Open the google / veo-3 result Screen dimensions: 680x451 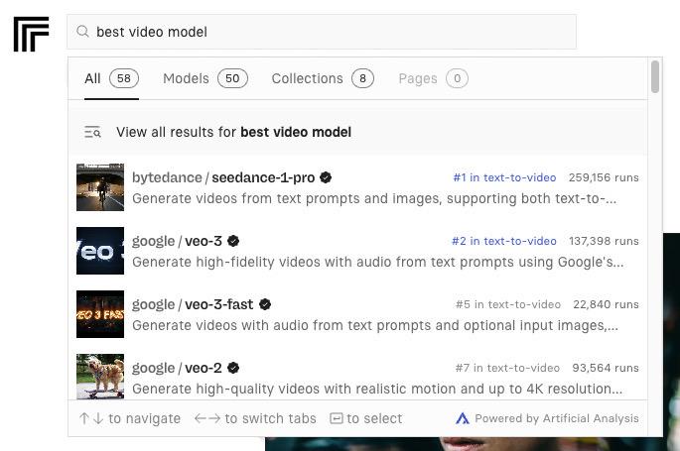pyautogui.click(x=177, y=241)
